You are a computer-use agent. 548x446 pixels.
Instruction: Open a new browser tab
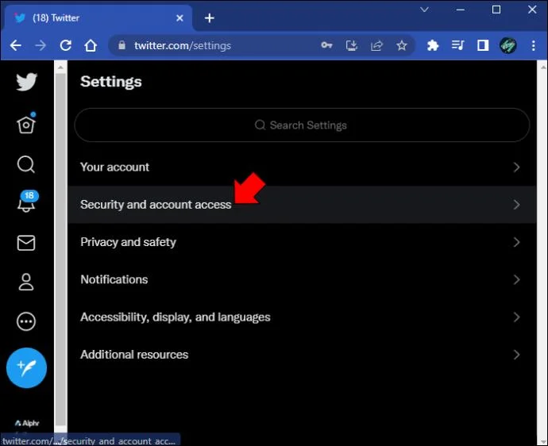click(x=210, y=18)
